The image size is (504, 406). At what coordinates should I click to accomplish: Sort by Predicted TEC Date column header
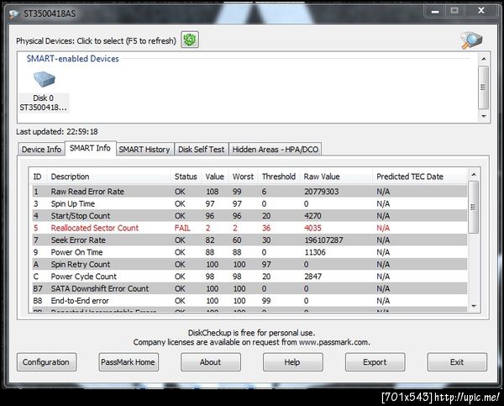tap(419, 177)
